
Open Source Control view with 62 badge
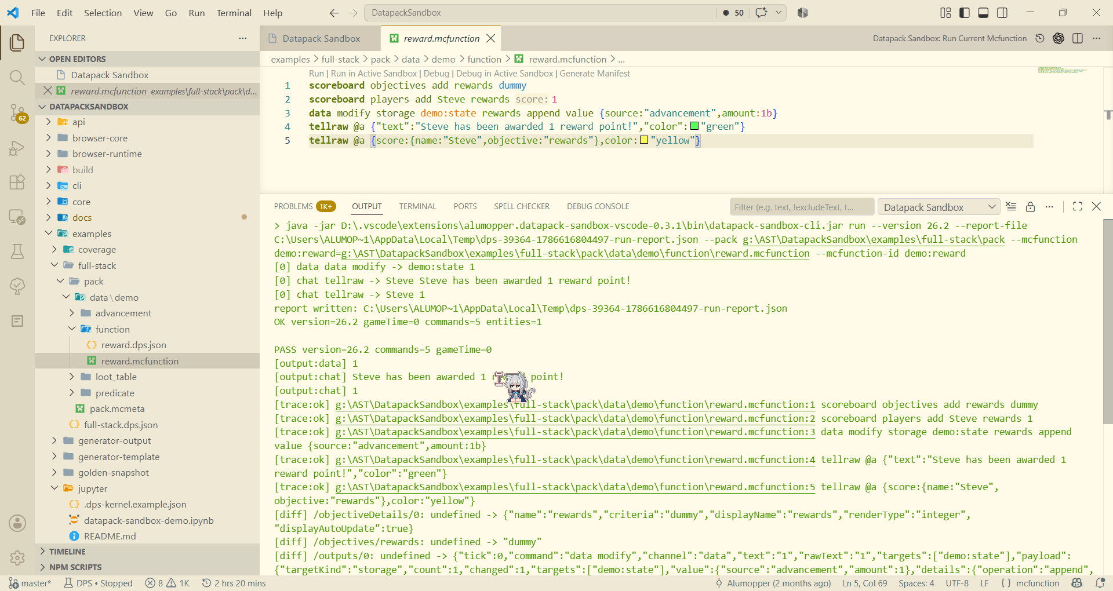pos(17,112)
